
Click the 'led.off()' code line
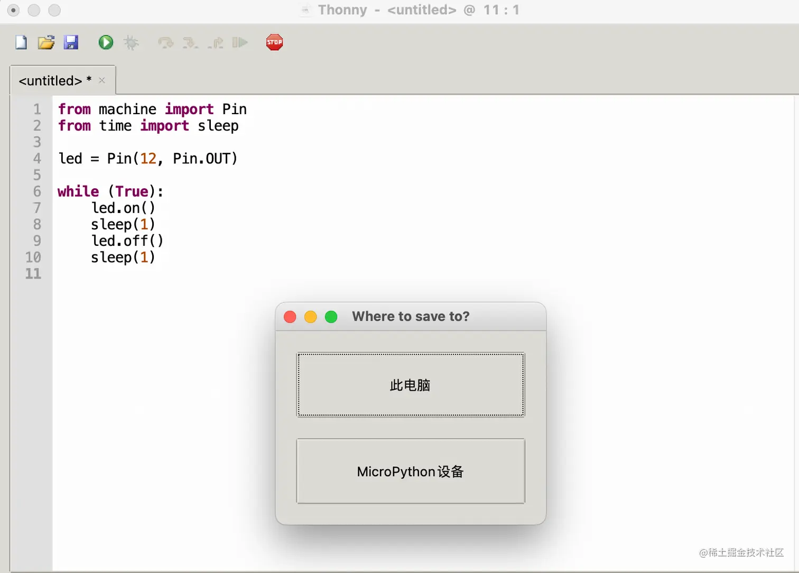127,241
